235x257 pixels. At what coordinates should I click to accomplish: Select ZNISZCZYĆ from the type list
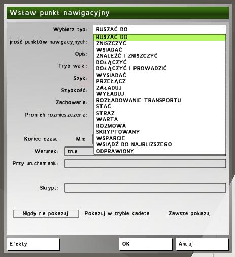[x=159, y=44]
